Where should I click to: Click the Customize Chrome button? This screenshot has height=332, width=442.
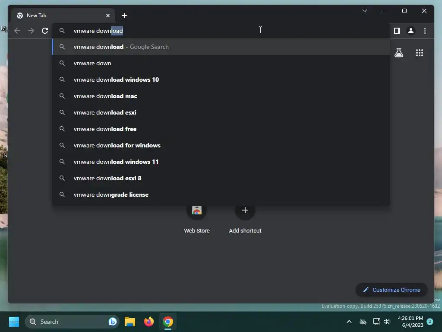(391, 290)
